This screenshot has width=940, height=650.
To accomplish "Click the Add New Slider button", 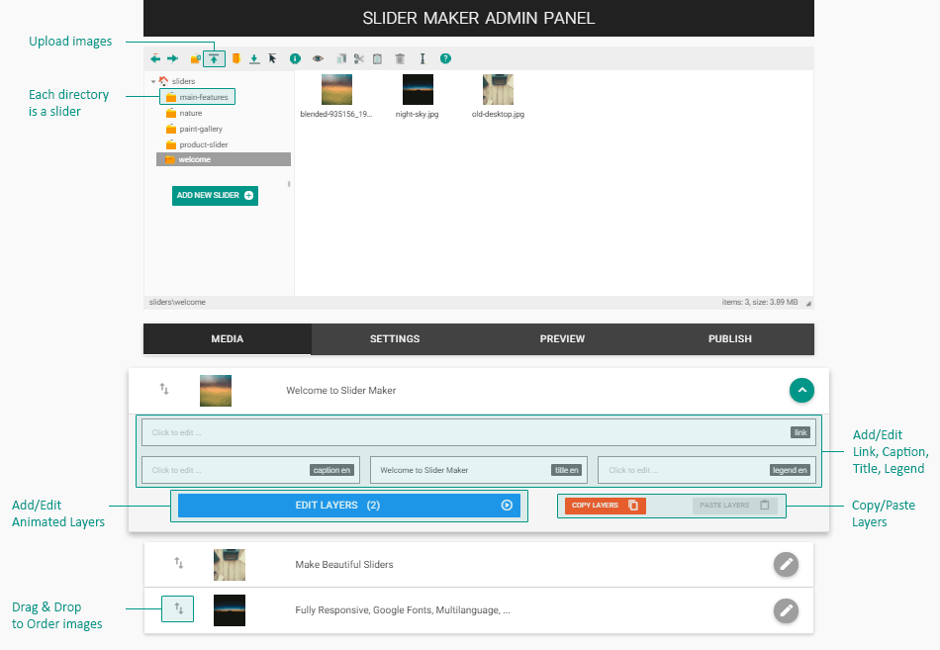I will [x=215, y=196].
